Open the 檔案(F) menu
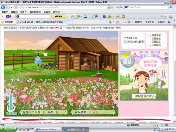176x132 pixels. pos(5,12)
